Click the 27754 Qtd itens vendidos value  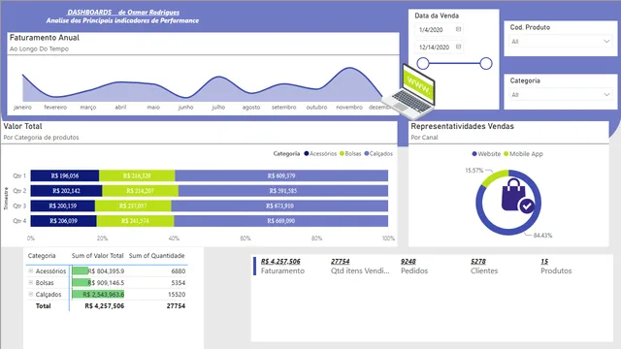(341, 261)
